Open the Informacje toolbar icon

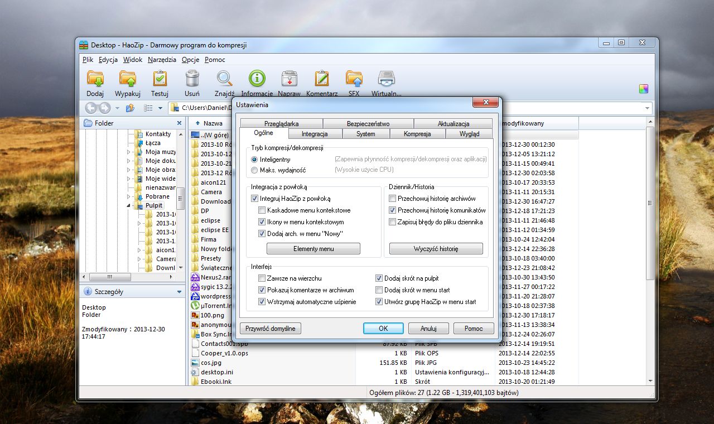click(x=257, y=79)
